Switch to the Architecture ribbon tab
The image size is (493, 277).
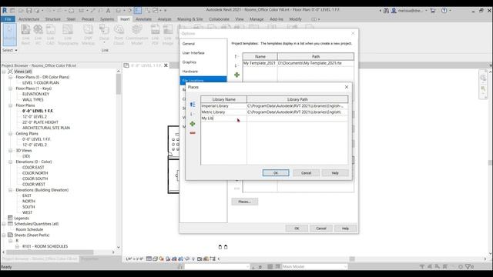tap(29, 19)
